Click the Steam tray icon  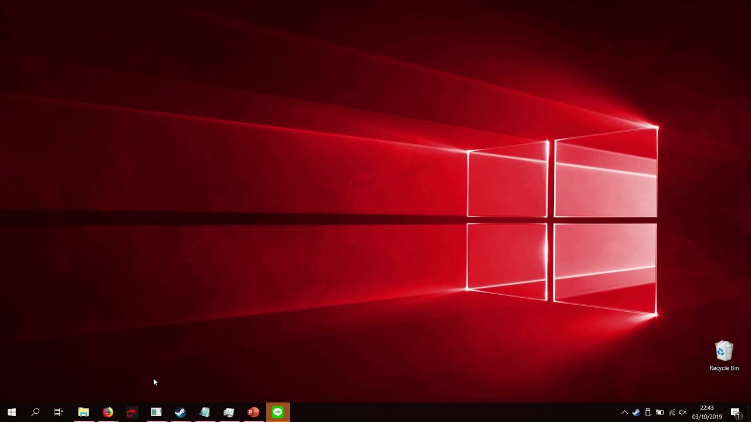(x=636, y=413)
